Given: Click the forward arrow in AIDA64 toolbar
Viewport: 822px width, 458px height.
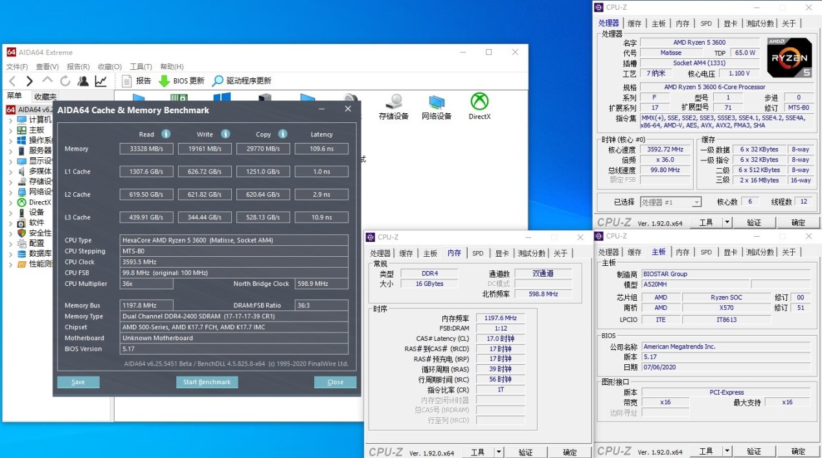Looking at the screenshot, I should pos(29,81).
